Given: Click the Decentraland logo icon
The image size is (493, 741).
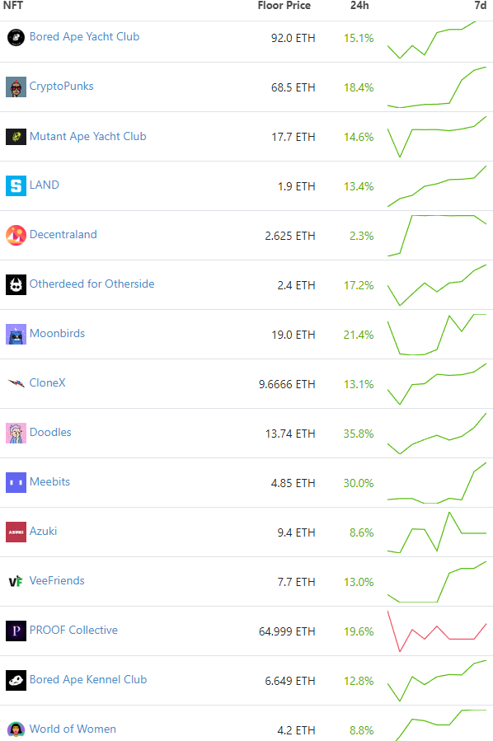Looking at the screenshot, I should pyautogui.click(x=16, y=236).
